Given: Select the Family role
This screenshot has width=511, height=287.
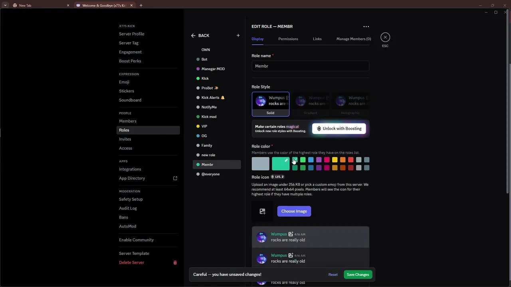Looking at the screenshot, I should pyautogui.click(x=217, y=145).
